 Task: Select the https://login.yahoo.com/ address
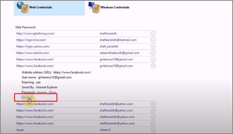[32, 47]
